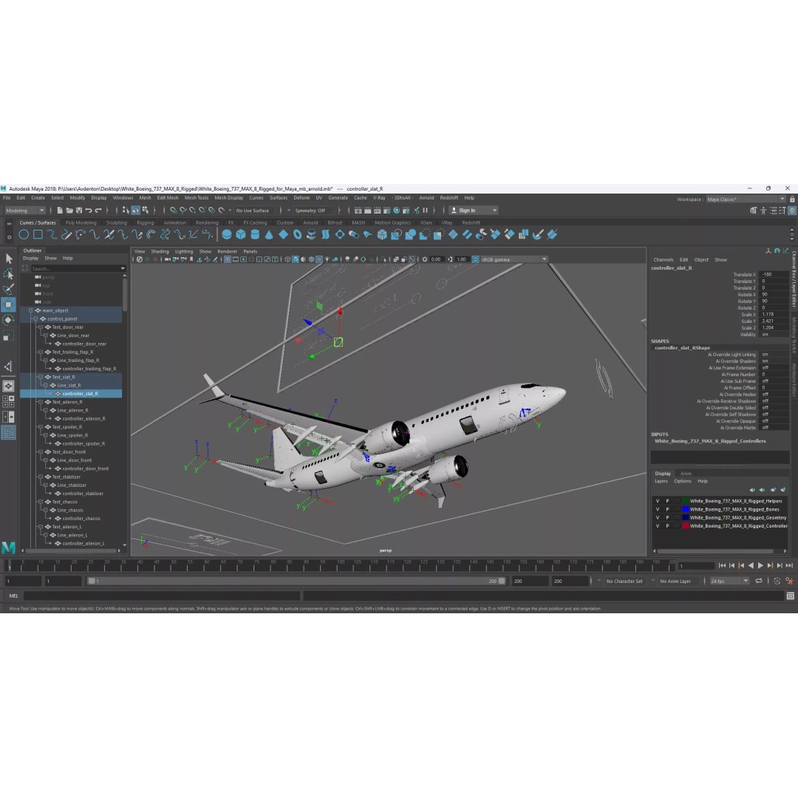Screen dimensions: 798x798
Task: Activate the Lasso Select tool in toolbox
Action: click(9, 274)
